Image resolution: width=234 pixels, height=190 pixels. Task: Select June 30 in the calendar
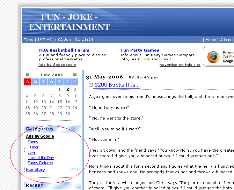coord(68,114)
